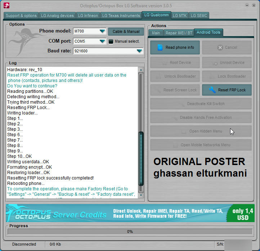260x251 pixels.
Task: Click log line 'Step 10...OK'
Action: (19, 156)
